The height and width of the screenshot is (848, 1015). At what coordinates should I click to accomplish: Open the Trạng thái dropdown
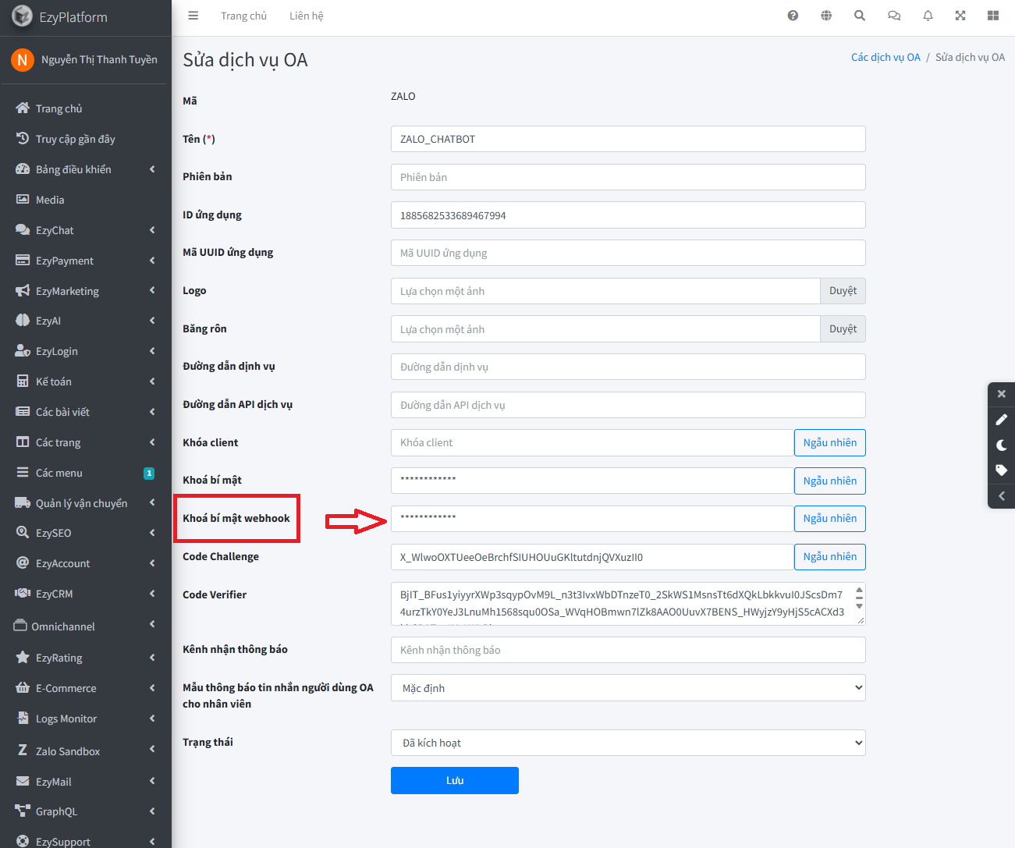(x=628, y=743)
